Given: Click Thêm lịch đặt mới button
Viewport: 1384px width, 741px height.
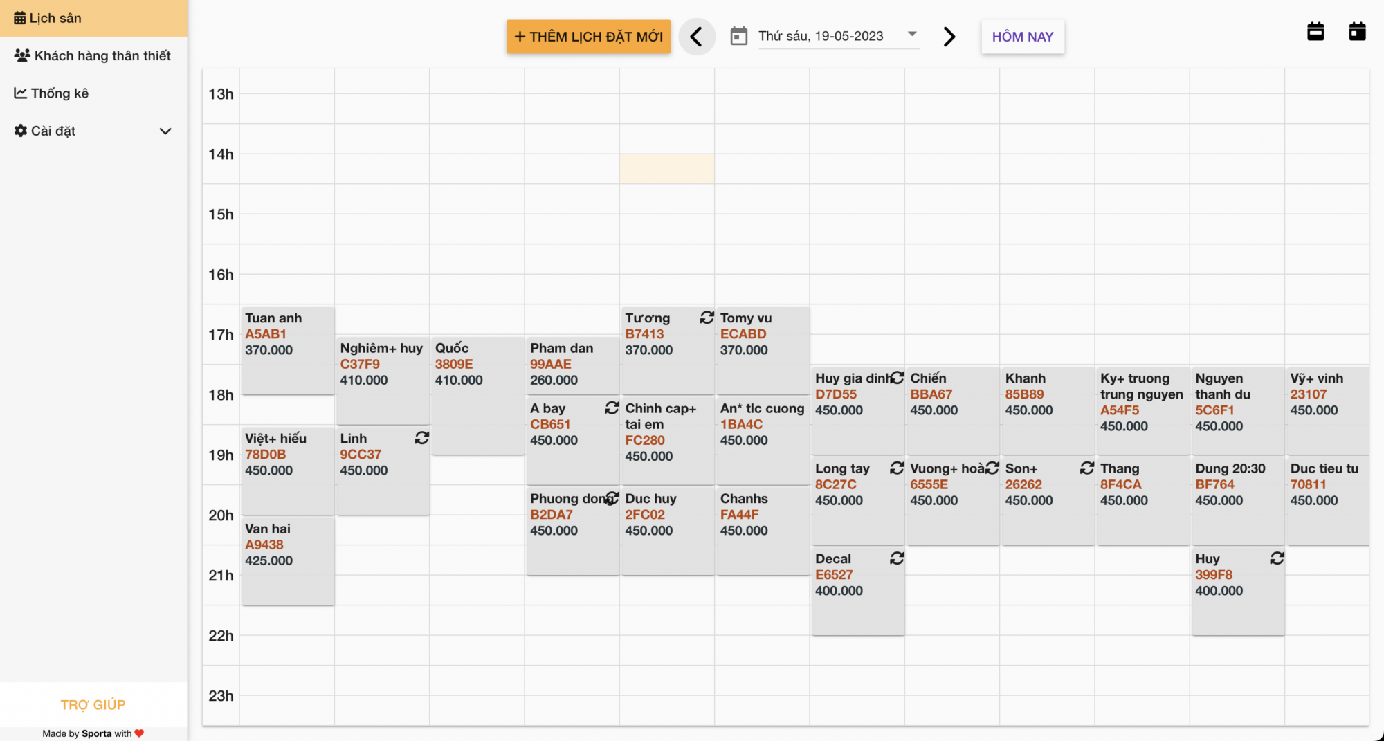Looking at the screenshot, I should click(x=588, y=37).
